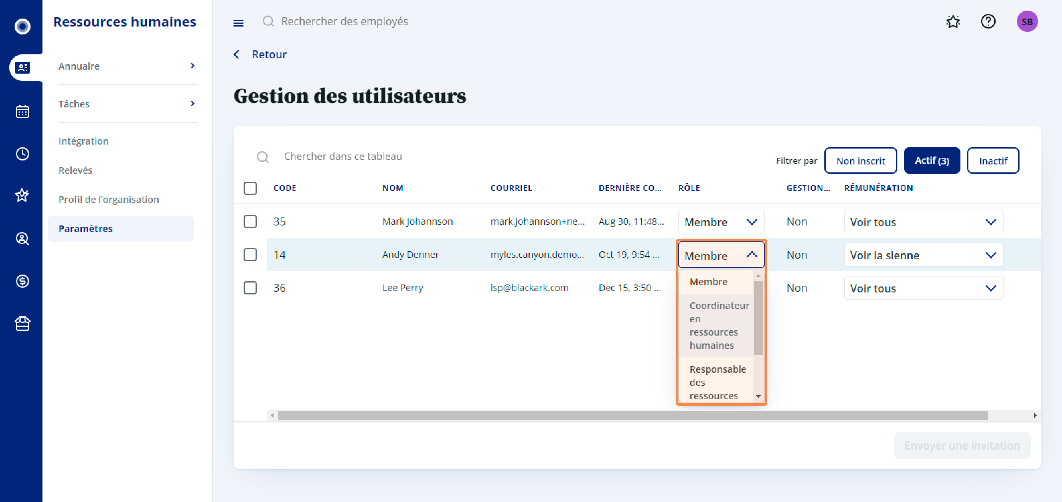Sort by the COURRIEL column header
This screenshot has width=1062, height=502.
pyautogui.click(x=511, y=188)
